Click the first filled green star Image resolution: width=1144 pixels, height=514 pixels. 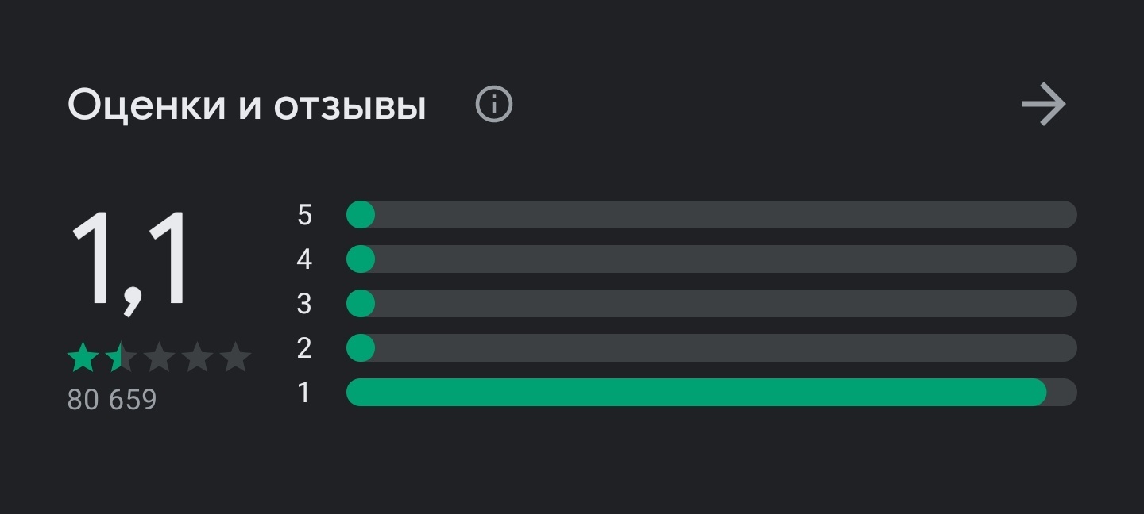click(83, 358)
